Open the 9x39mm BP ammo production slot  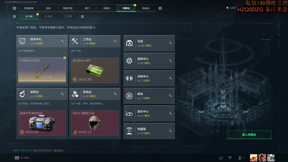95,70
